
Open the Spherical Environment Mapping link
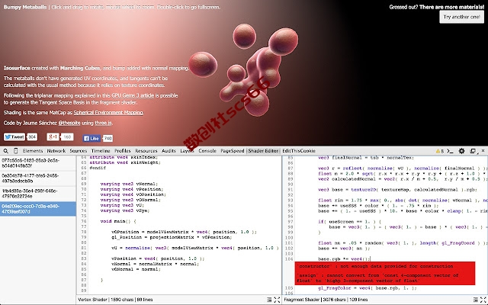(108, 113)
